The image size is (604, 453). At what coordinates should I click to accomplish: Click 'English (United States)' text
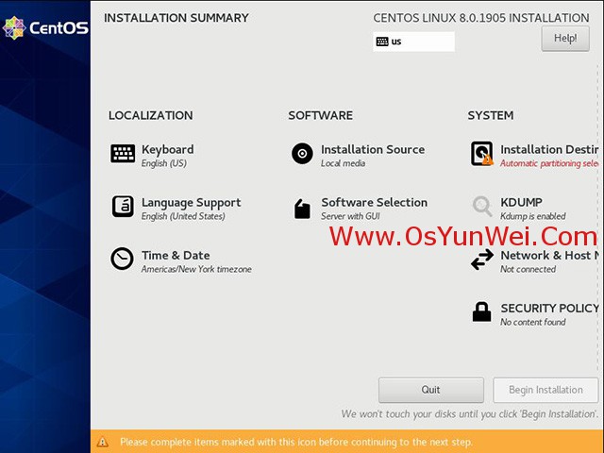(183, 216)
